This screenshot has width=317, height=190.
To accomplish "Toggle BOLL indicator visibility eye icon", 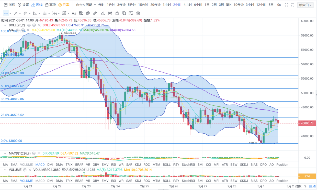I will 29,25.
